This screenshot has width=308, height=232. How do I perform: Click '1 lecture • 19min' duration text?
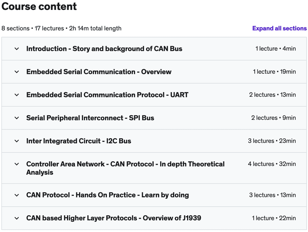pyautogui.click(x=274, y=72)
